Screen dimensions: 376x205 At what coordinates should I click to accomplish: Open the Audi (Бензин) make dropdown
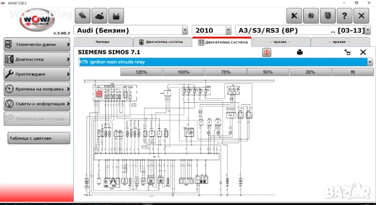(x=185, y=30)
